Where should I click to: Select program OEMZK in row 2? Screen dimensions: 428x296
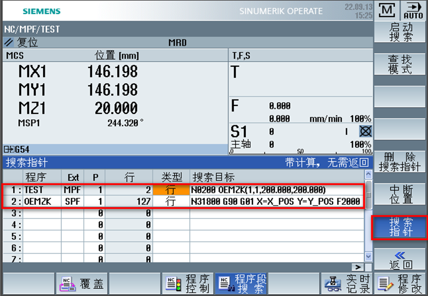(42, 201)
